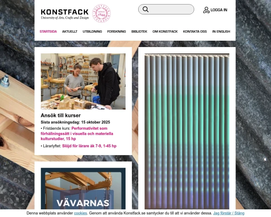Open the AKTUELLT menu item

(70, 32)
